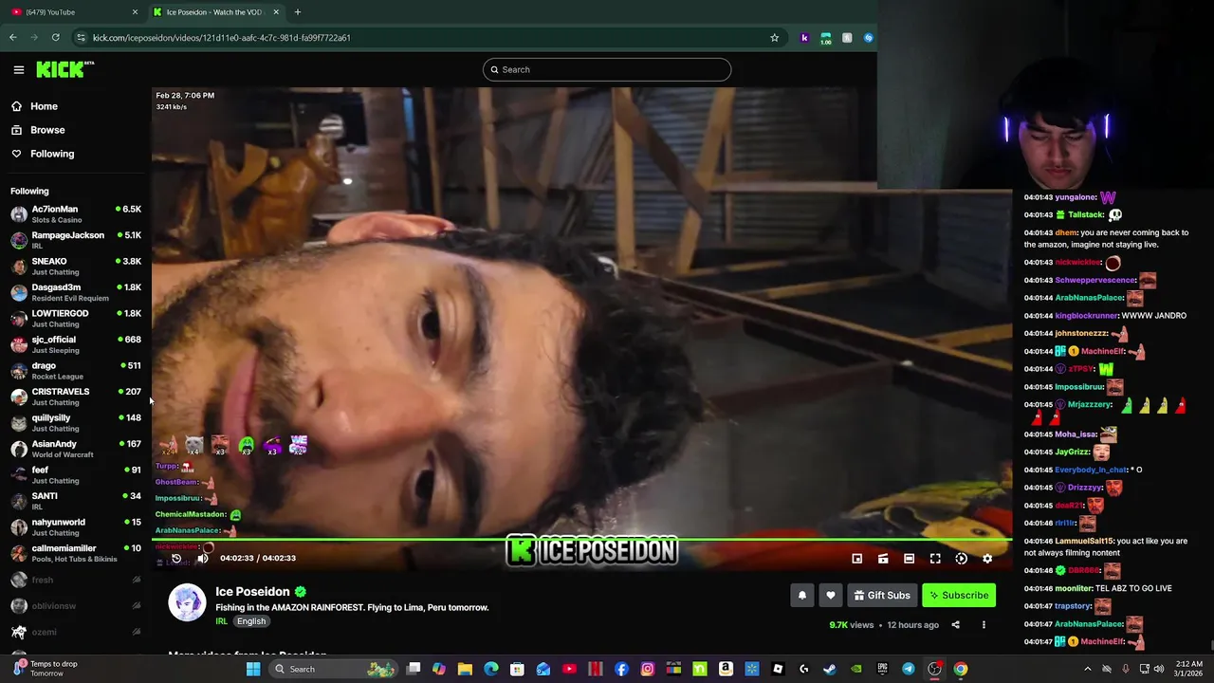Open the Following page
Viewport: 1214px width, 683px height.
(51, 154)
